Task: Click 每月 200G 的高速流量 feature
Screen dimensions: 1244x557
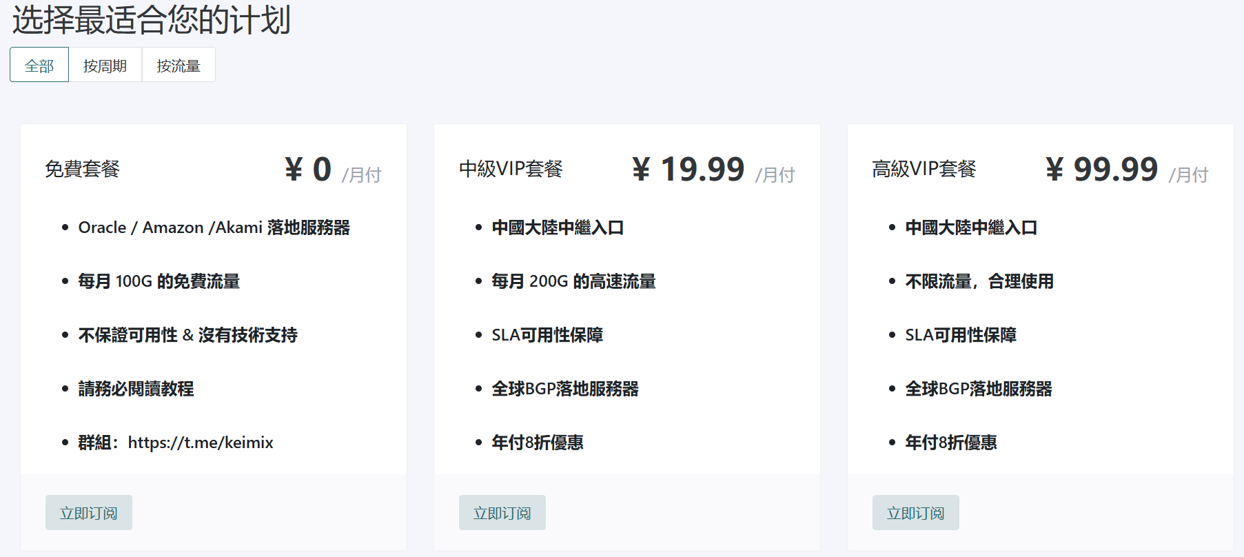Action: [574, 281]
